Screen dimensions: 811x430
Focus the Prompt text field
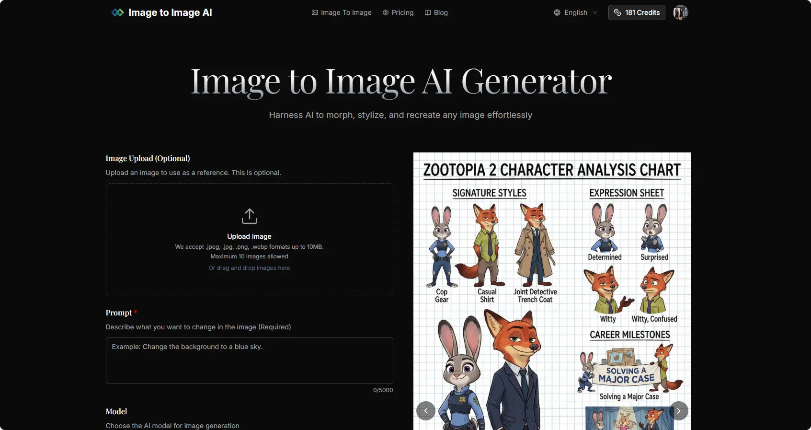pyautogui.click(x=249, y=360)
